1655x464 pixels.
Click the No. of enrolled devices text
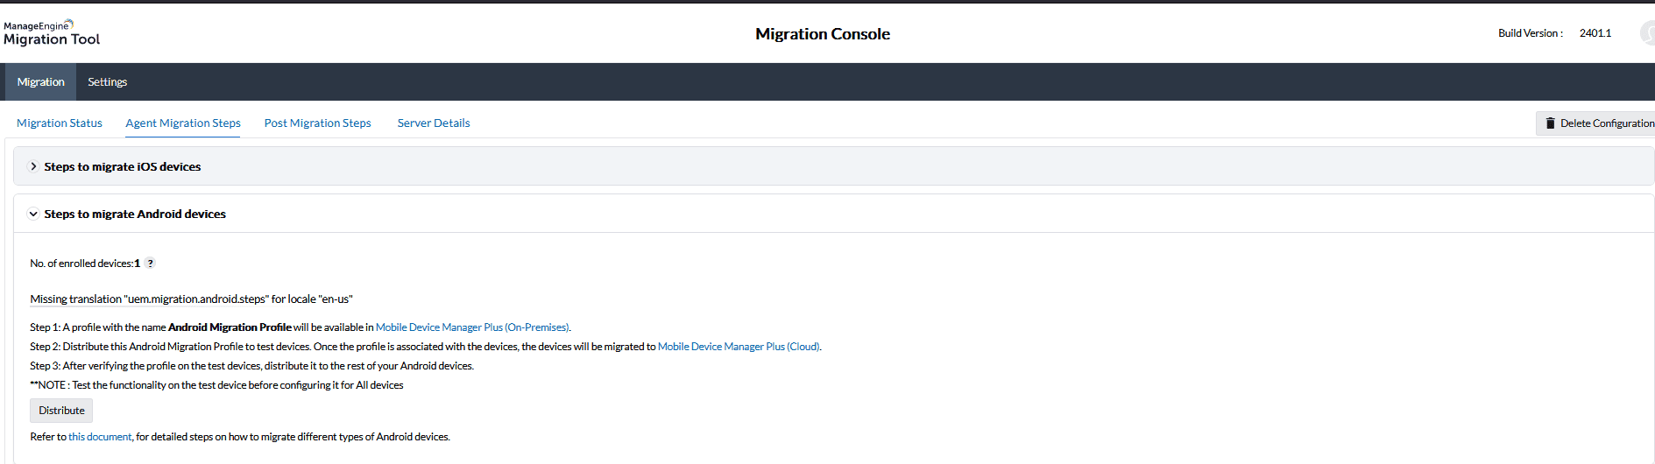[x=85, y=264]
